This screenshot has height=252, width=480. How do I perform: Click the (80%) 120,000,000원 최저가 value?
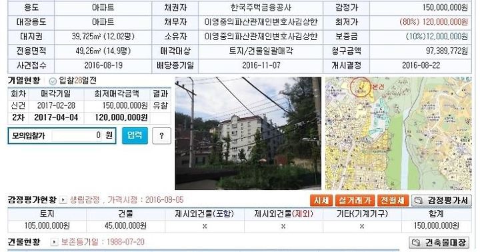(433, 22)
